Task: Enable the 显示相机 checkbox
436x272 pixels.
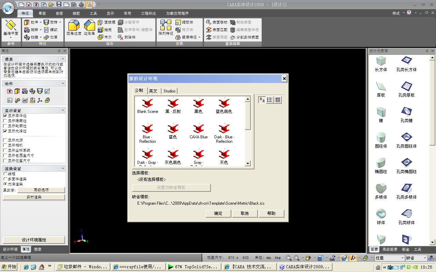Action: (x=5, y=146)
